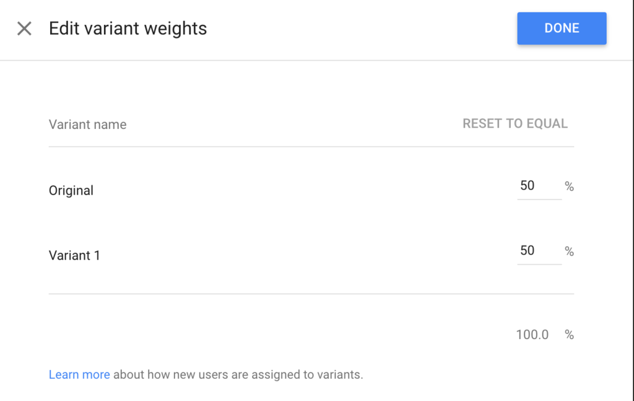634x401 pixels.
Task: Reset variant weights to equal
Action: tap(515, 123)
